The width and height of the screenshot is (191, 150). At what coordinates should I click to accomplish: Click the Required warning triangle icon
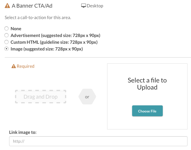tap(14, 66)
